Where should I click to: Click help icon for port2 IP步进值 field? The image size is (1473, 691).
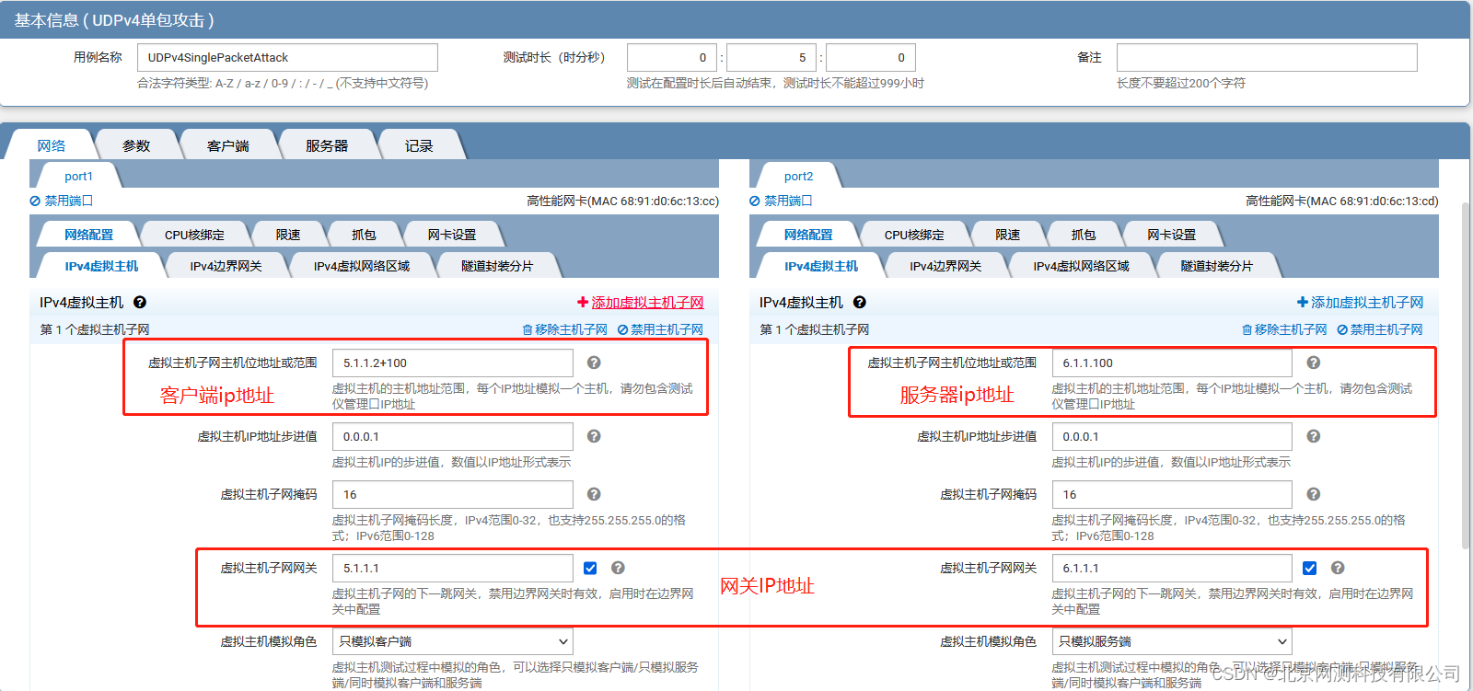click(x=1314, y=436)
